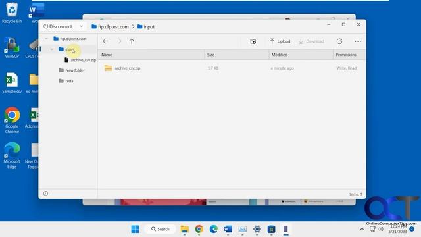The width and height of the screenshot is (421, 237).
Task: Open the more options ellipsis menu
Action: click(x=358, y=41)
